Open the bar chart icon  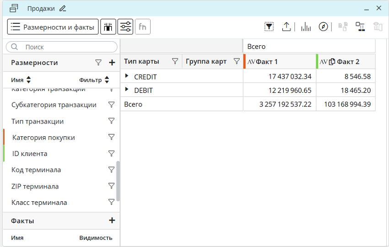click(x=306, y=27)
